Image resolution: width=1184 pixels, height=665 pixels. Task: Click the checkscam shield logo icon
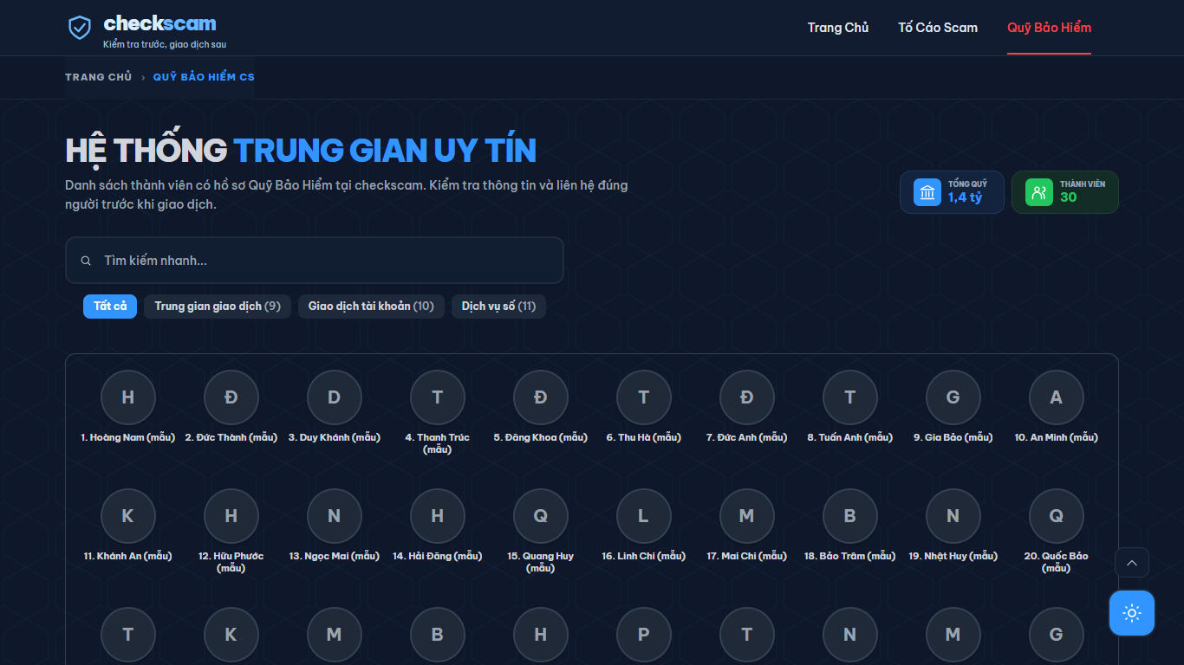tap(80, 28)
